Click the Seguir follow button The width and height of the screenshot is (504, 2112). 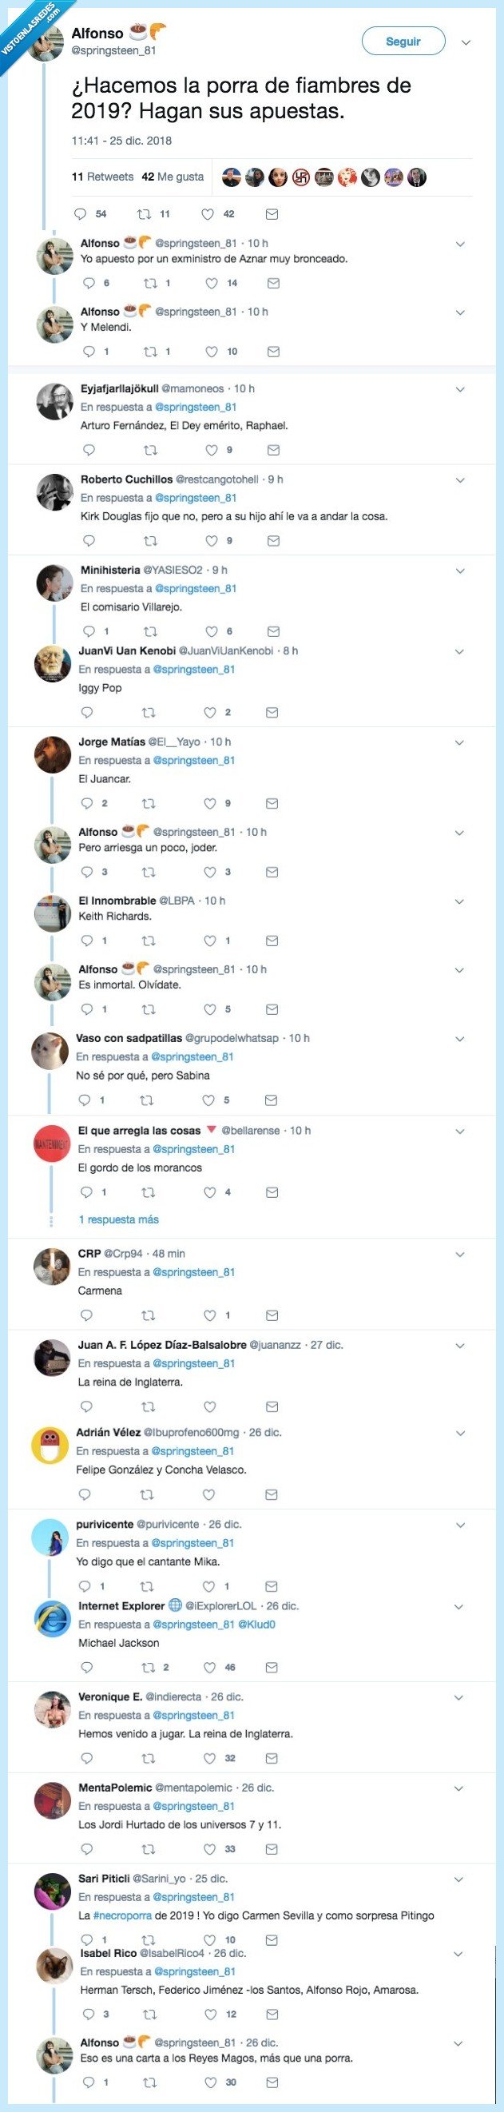(x=403, y=41)
